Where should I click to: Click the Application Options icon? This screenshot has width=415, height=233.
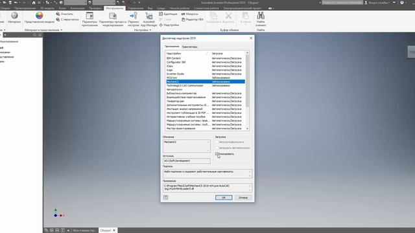point(89,16)
